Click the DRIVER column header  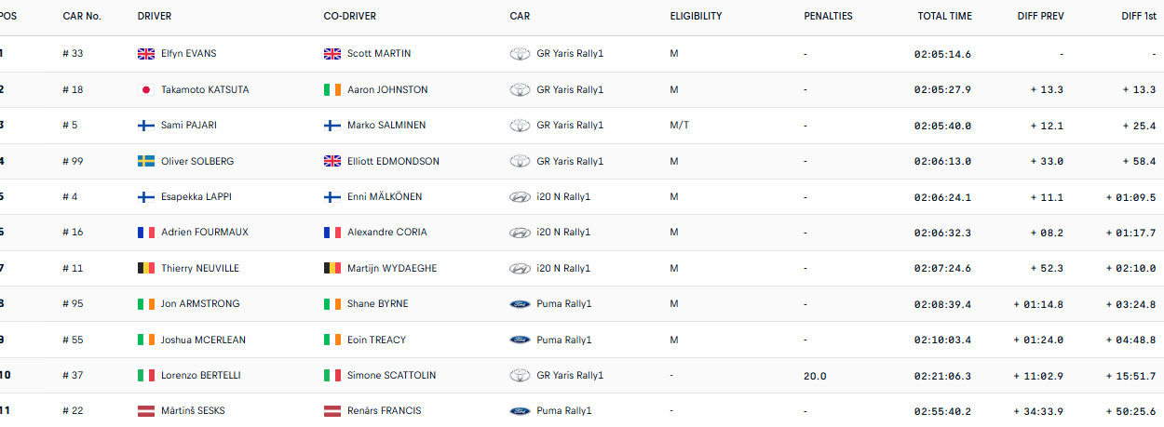click(x=155, y=17)
